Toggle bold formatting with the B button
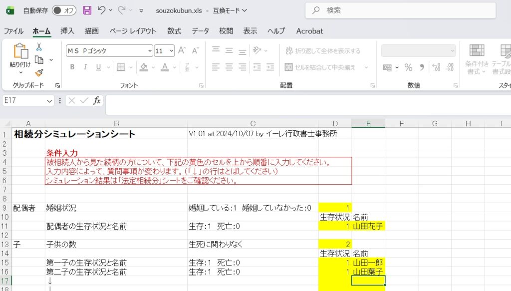Viewport: 511px width, 291px height. click(x=72, y=67)
